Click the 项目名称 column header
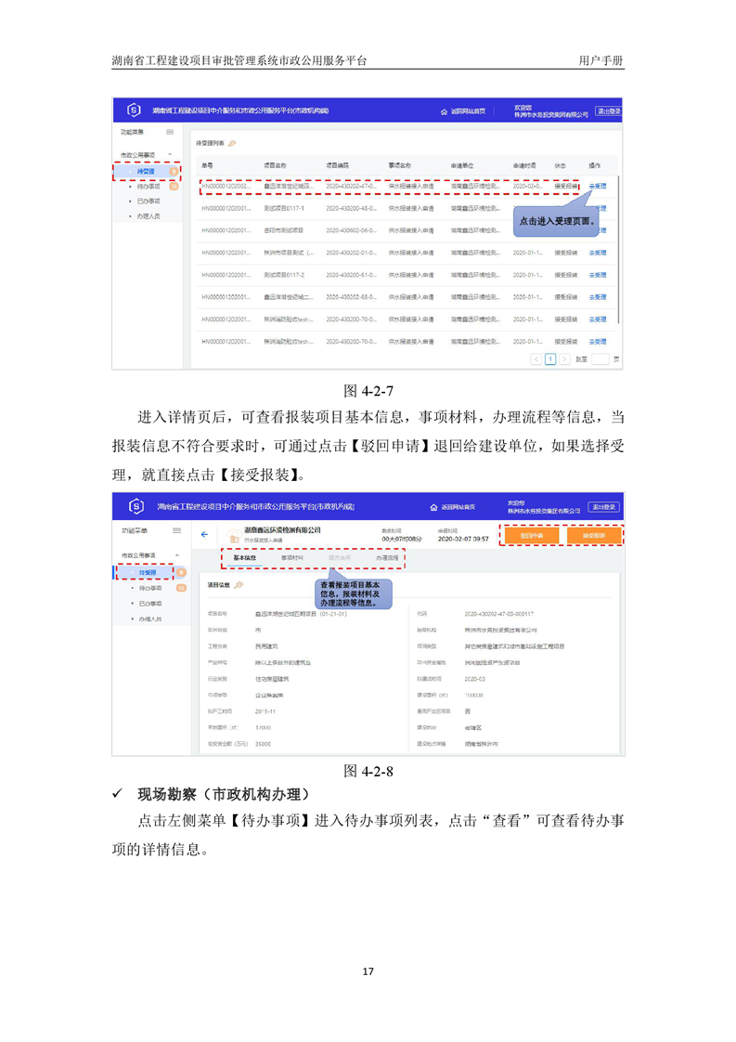Image resolution: width=736 pixels, height=1042 pixels. (275, 165)
